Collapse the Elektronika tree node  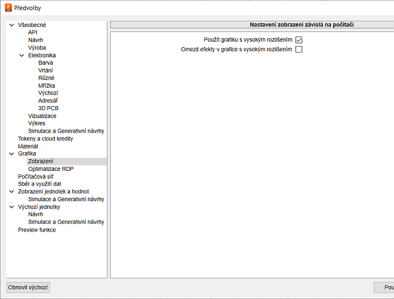coord(22,56)
